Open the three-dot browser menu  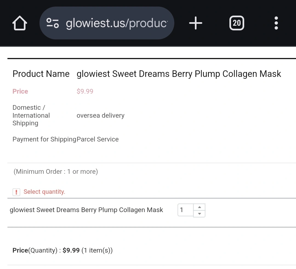pyautogui.click(x=276, y=23)
